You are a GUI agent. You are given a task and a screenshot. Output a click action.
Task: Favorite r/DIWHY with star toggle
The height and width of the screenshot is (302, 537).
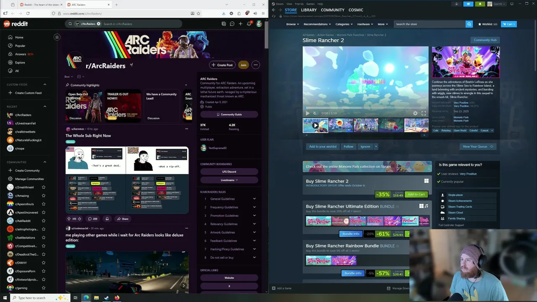(43, 263)
